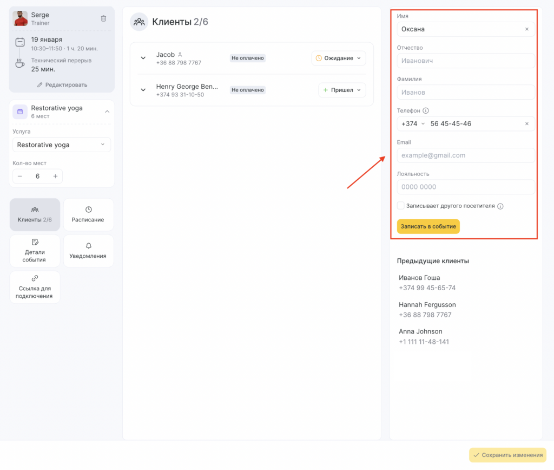
Task: Open the Детали события tab
Action: [x=35, y=251]
